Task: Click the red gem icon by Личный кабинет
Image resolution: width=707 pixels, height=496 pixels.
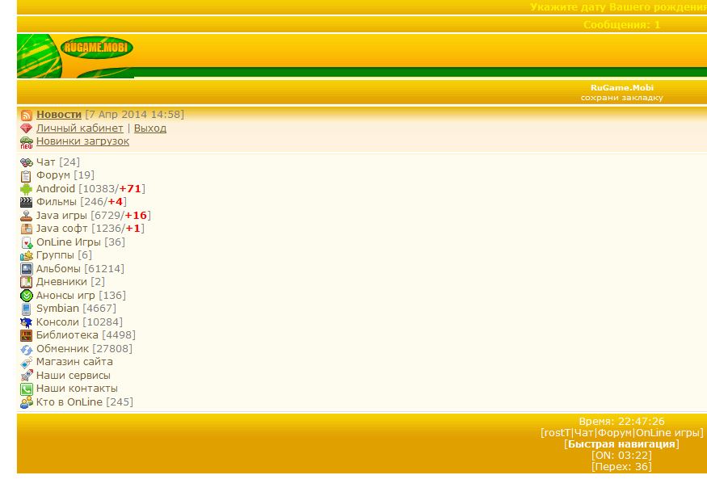Action: pyautogui.click(x=27, y=128)
